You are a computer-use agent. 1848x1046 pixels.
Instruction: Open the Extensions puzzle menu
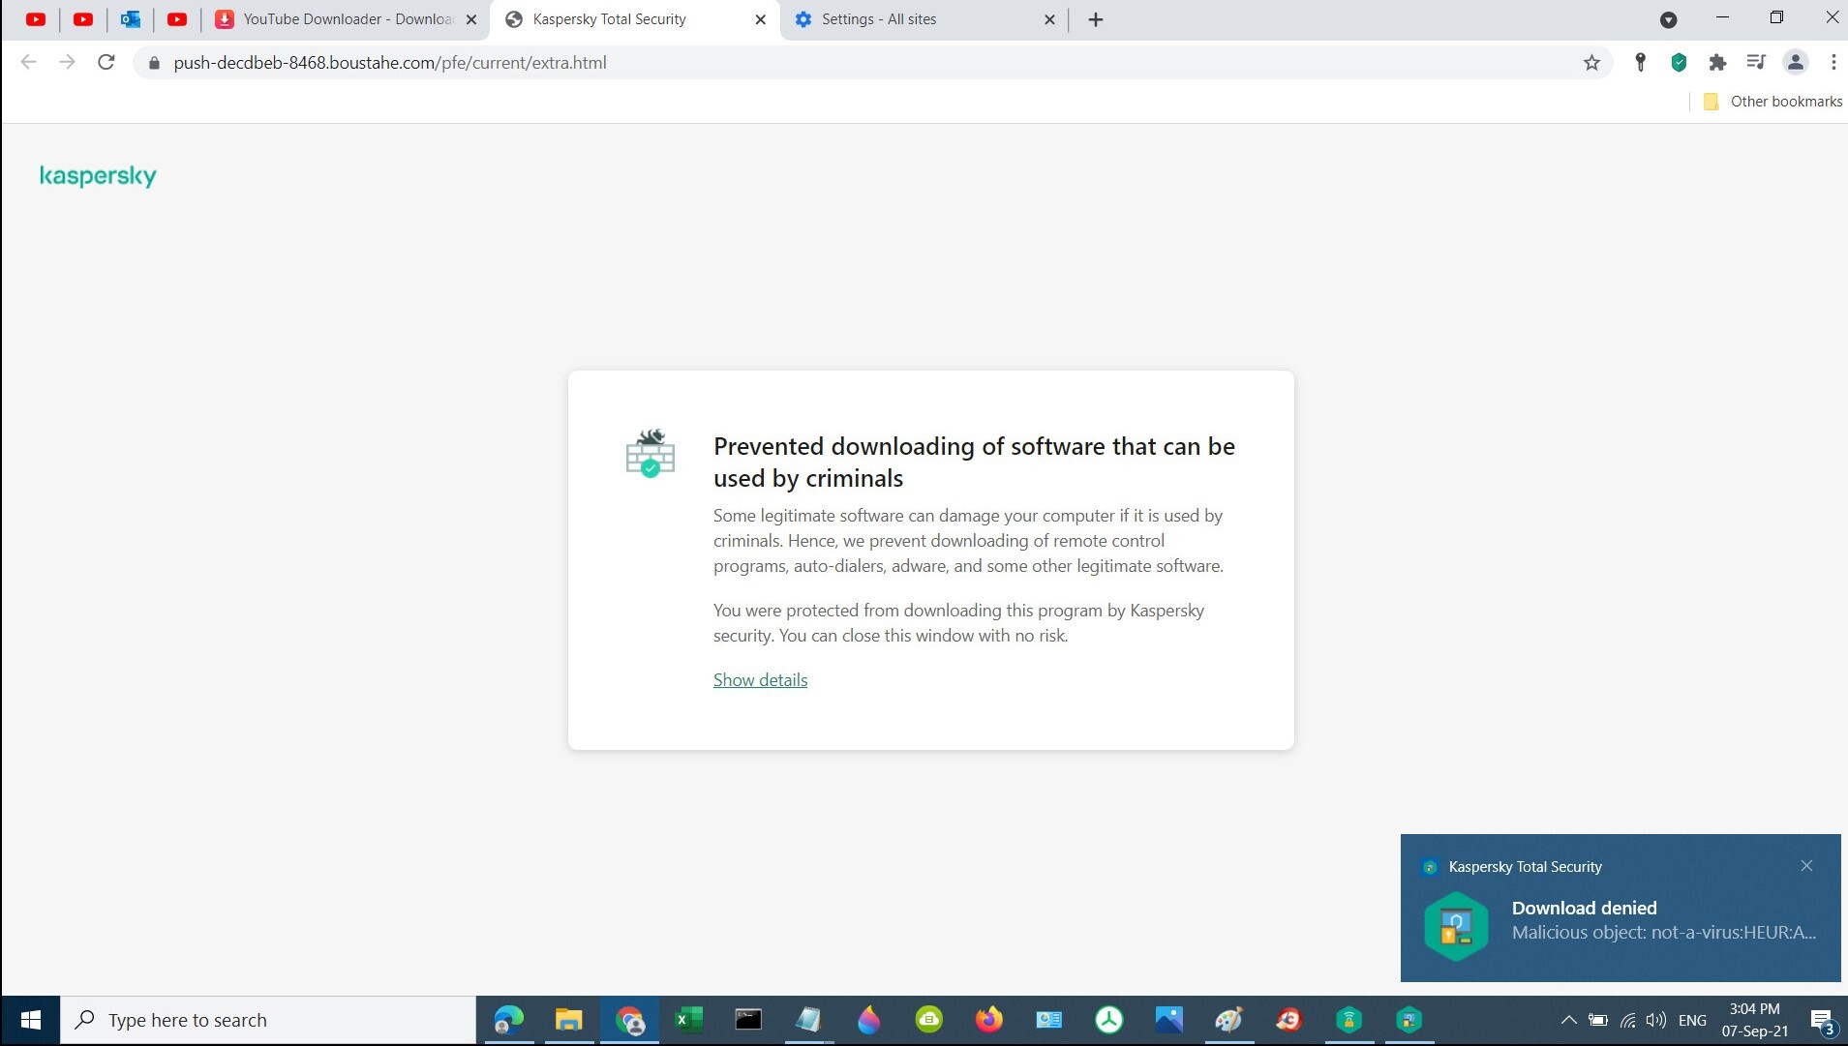point(1717,63)
